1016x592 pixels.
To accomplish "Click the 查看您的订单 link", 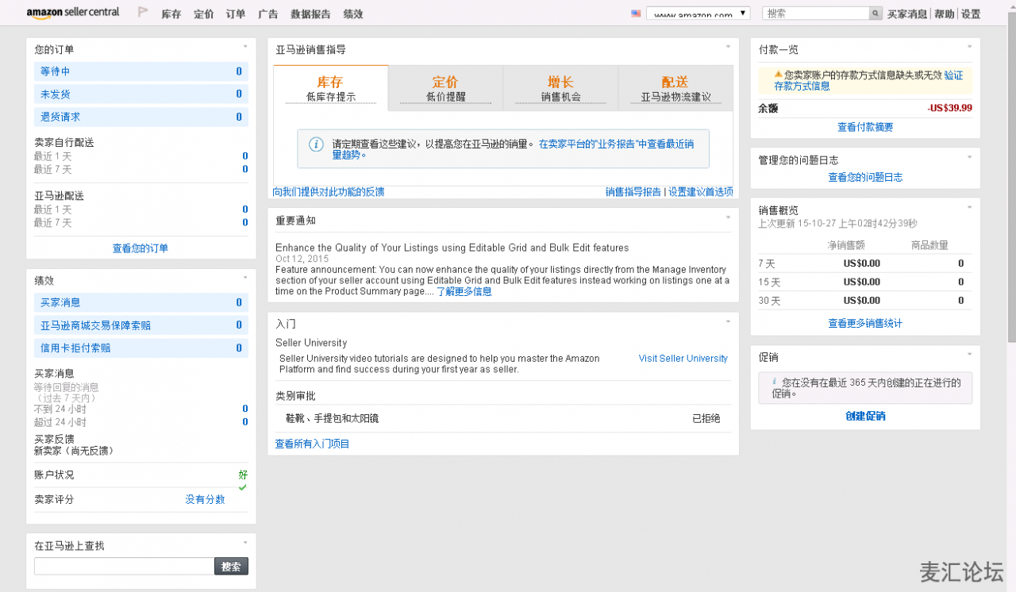I will tap(140, 248).
